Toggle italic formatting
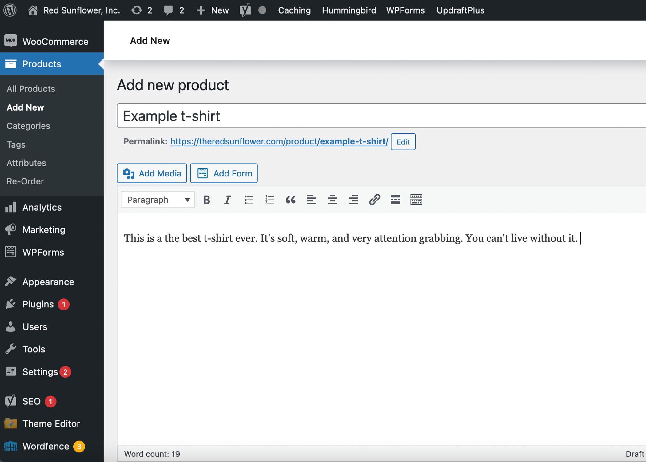Image resolution: width=646 pixels, height=462 pixels. 227,200
